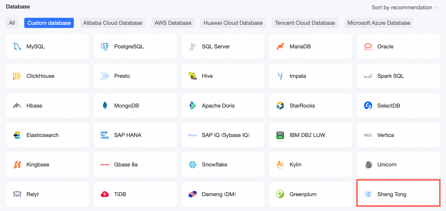Choose the PostgreSQL label text
Image resolution: width=446 pixels, height=211 pixels.
pyautogui.click(x=129, y=47)
